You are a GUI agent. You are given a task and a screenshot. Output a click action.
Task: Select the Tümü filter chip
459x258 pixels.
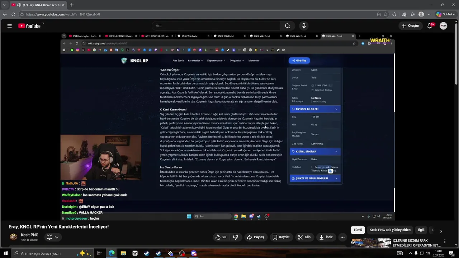tap(358, 230)
